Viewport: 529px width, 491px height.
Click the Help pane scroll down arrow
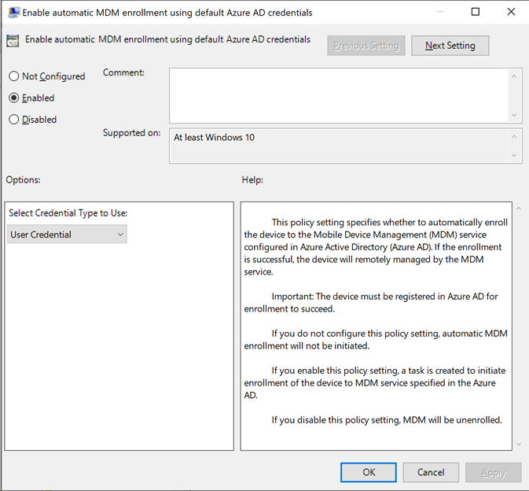[x=519, y=444]
